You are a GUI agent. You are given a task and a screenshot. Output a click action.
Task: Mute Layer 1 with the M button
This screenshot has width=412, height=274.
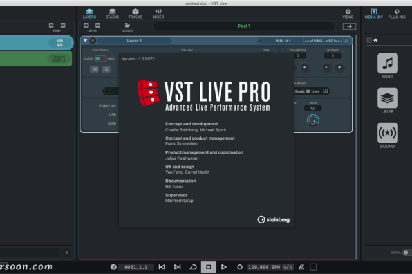click(x=95, y=69)
